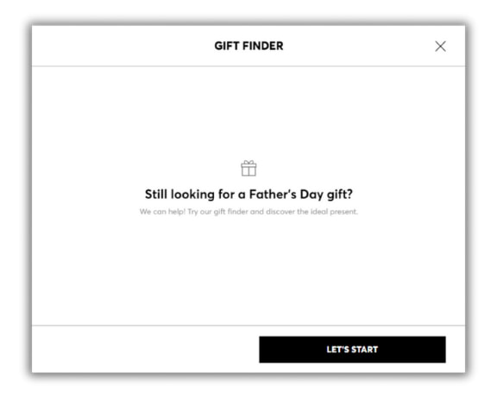
Task: Click 'Still looking' at the heading start
Action: click(179, 194)
